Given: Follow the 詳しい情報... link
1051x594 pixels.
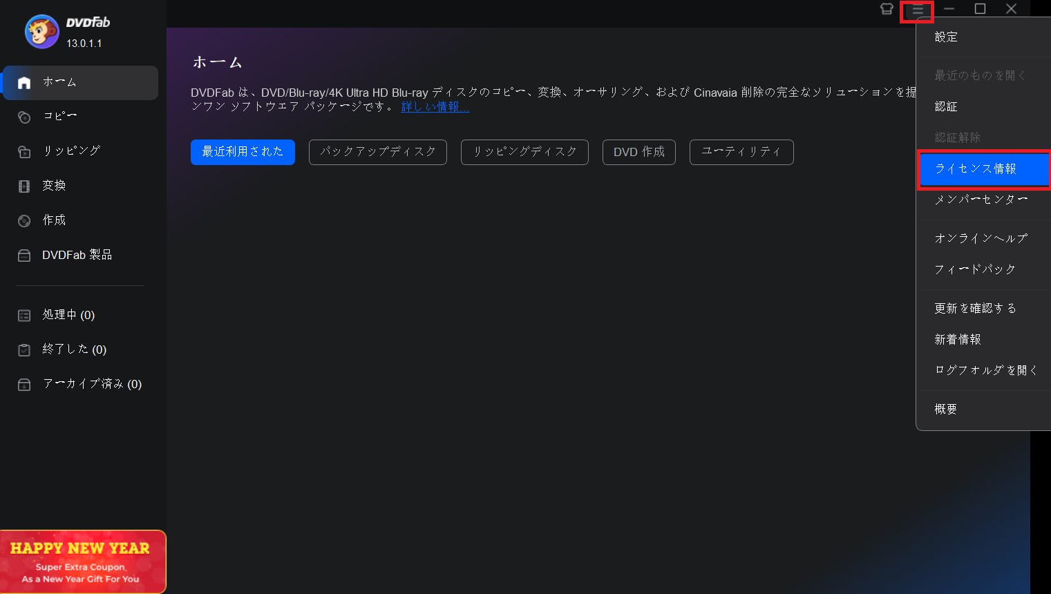Looking at the screenshot, I should point(435,107).
